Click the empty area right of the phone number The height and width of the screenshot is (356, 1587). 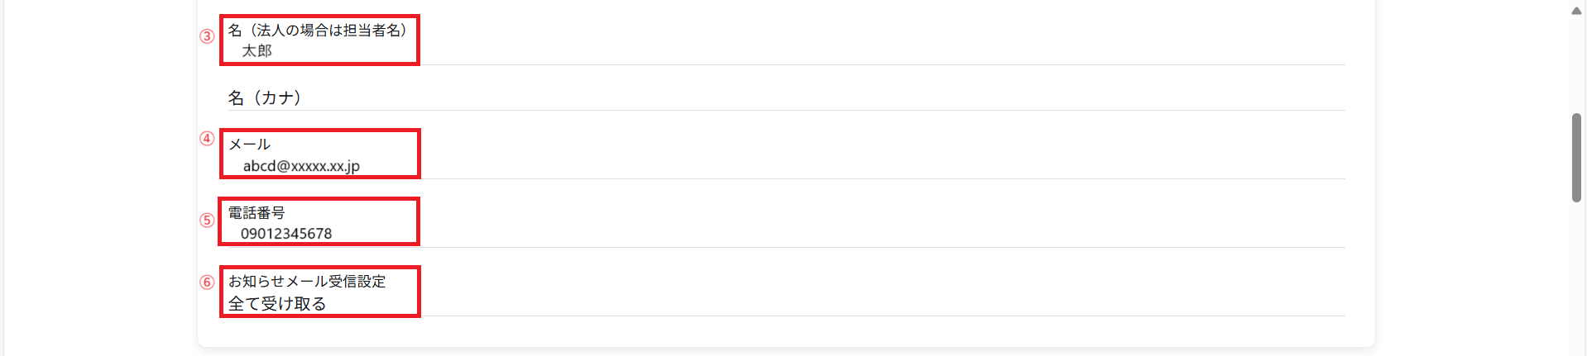click(x=827, y=234)
